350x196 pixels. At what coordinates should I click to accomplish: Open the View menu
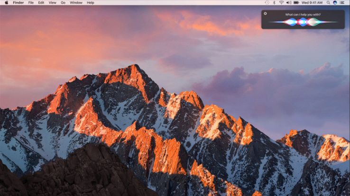click(53, 3)
